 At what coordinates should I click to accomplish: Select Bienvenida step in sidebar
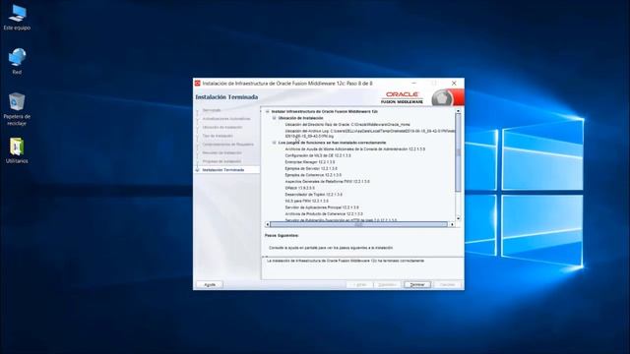(x=212, y=110)
